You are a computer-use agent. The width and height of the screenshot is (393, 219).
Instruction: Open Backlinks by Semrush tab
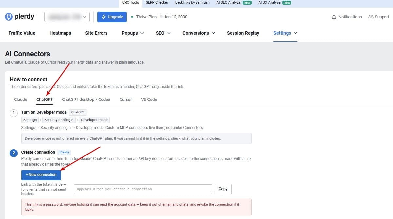[192, 3]
